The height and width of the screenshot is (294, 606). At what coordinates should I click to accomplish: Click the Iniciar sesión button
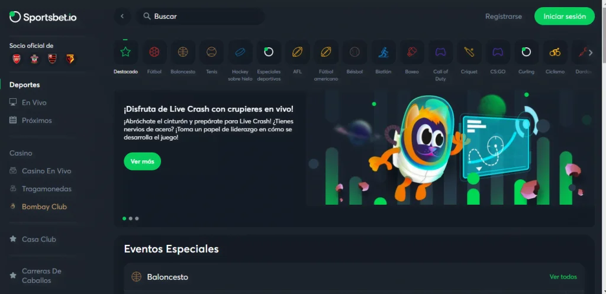click(564, 16)
